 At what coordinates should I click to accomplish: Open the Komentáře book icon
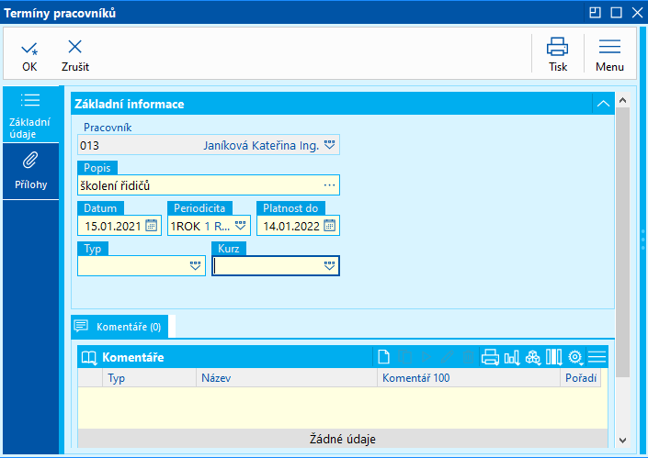pos(89,357)
